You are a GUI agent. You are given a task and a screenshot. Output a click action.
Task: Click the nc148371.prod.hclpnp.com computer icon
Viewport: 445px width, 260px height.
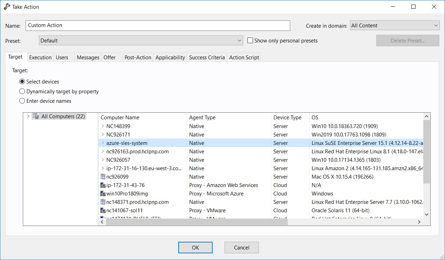tap(103, 202)
